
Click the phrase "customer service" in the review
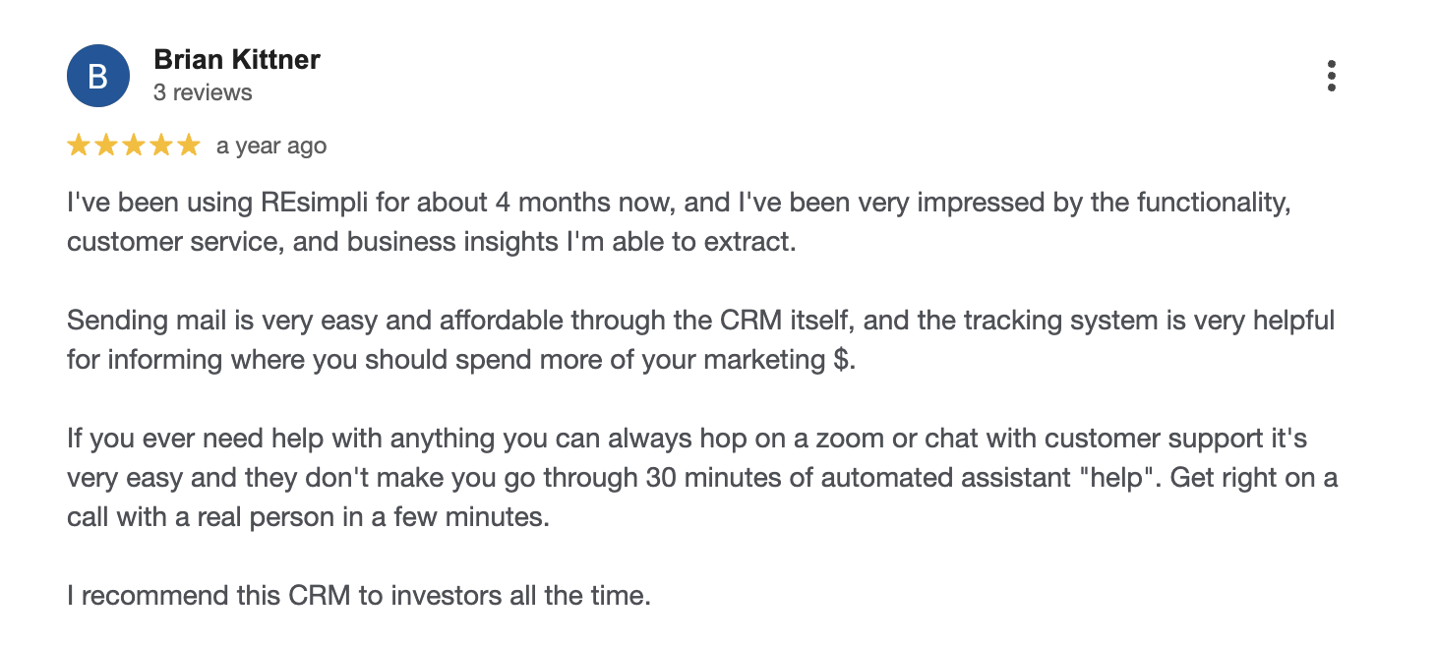tap(172, 242)
